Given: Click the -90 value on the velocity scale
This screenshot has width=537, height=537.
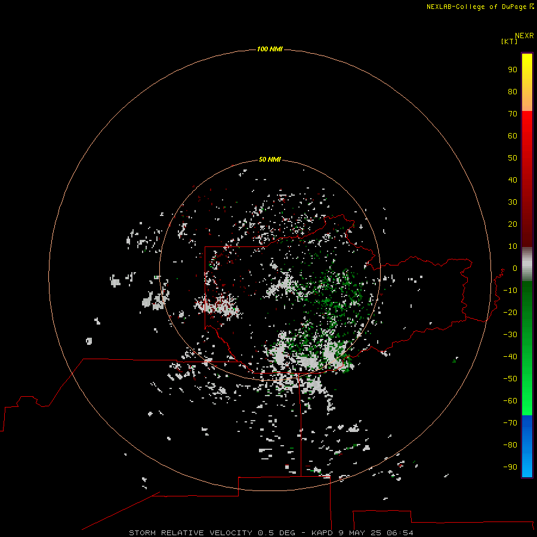Looking at the screenshot, I should tap(510, 467).
